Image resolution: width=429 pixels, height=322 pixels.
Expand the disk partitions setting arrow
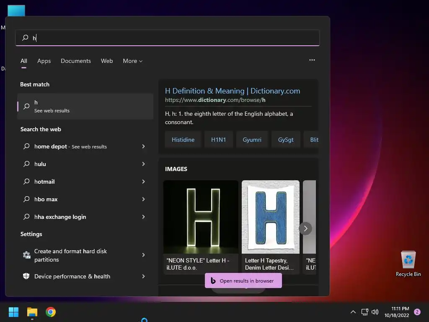tap(143, 255)
